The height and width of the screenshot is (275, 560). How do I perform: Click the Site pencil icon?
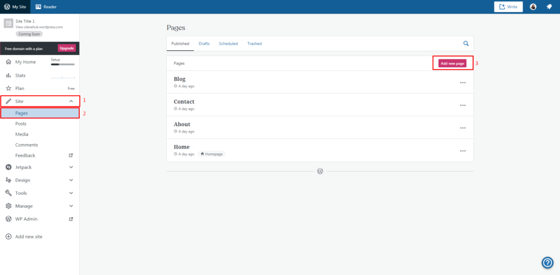9,101
